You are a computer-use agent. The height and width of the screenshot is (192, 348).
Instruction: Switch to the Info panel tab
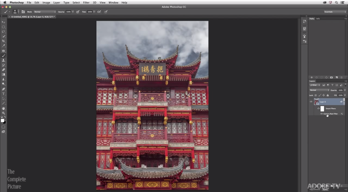tap(318, 19)
